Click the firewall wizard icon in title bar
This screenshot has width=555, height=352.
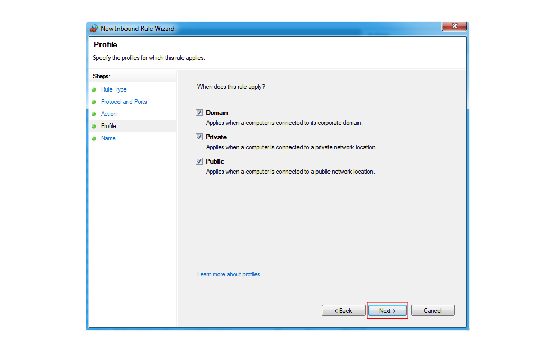click(94, 29)
